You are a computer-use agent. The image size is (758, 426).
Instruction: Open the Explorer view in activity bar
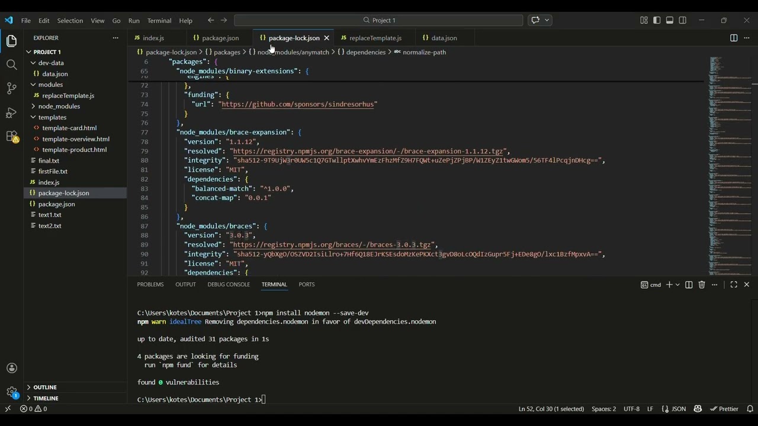[11, 41]
